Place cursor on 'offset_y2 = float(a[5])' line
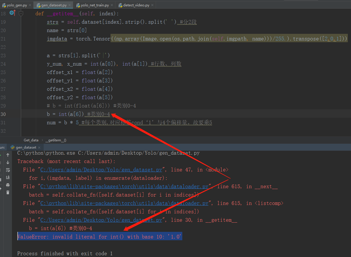The image size is (351, 257). 80,97
